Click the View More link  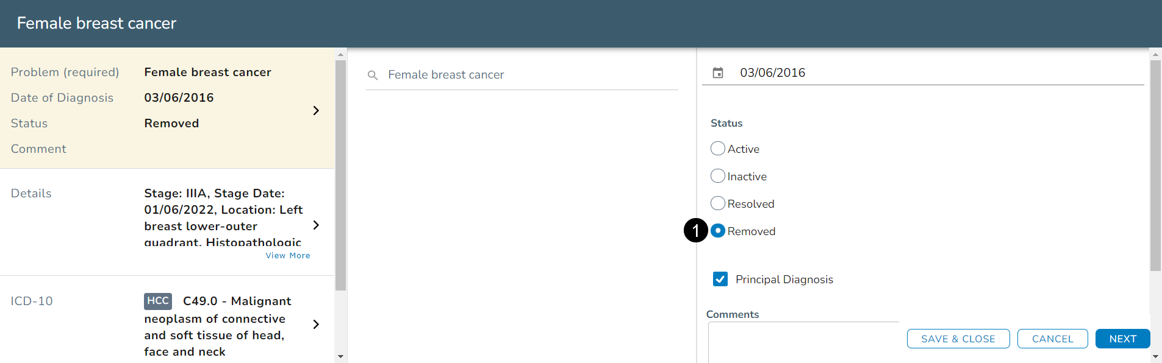tap(288, 256)
